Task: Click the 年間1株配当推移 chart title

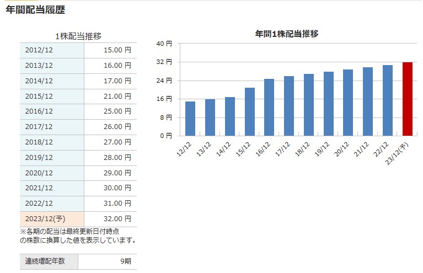Action: 287,34
